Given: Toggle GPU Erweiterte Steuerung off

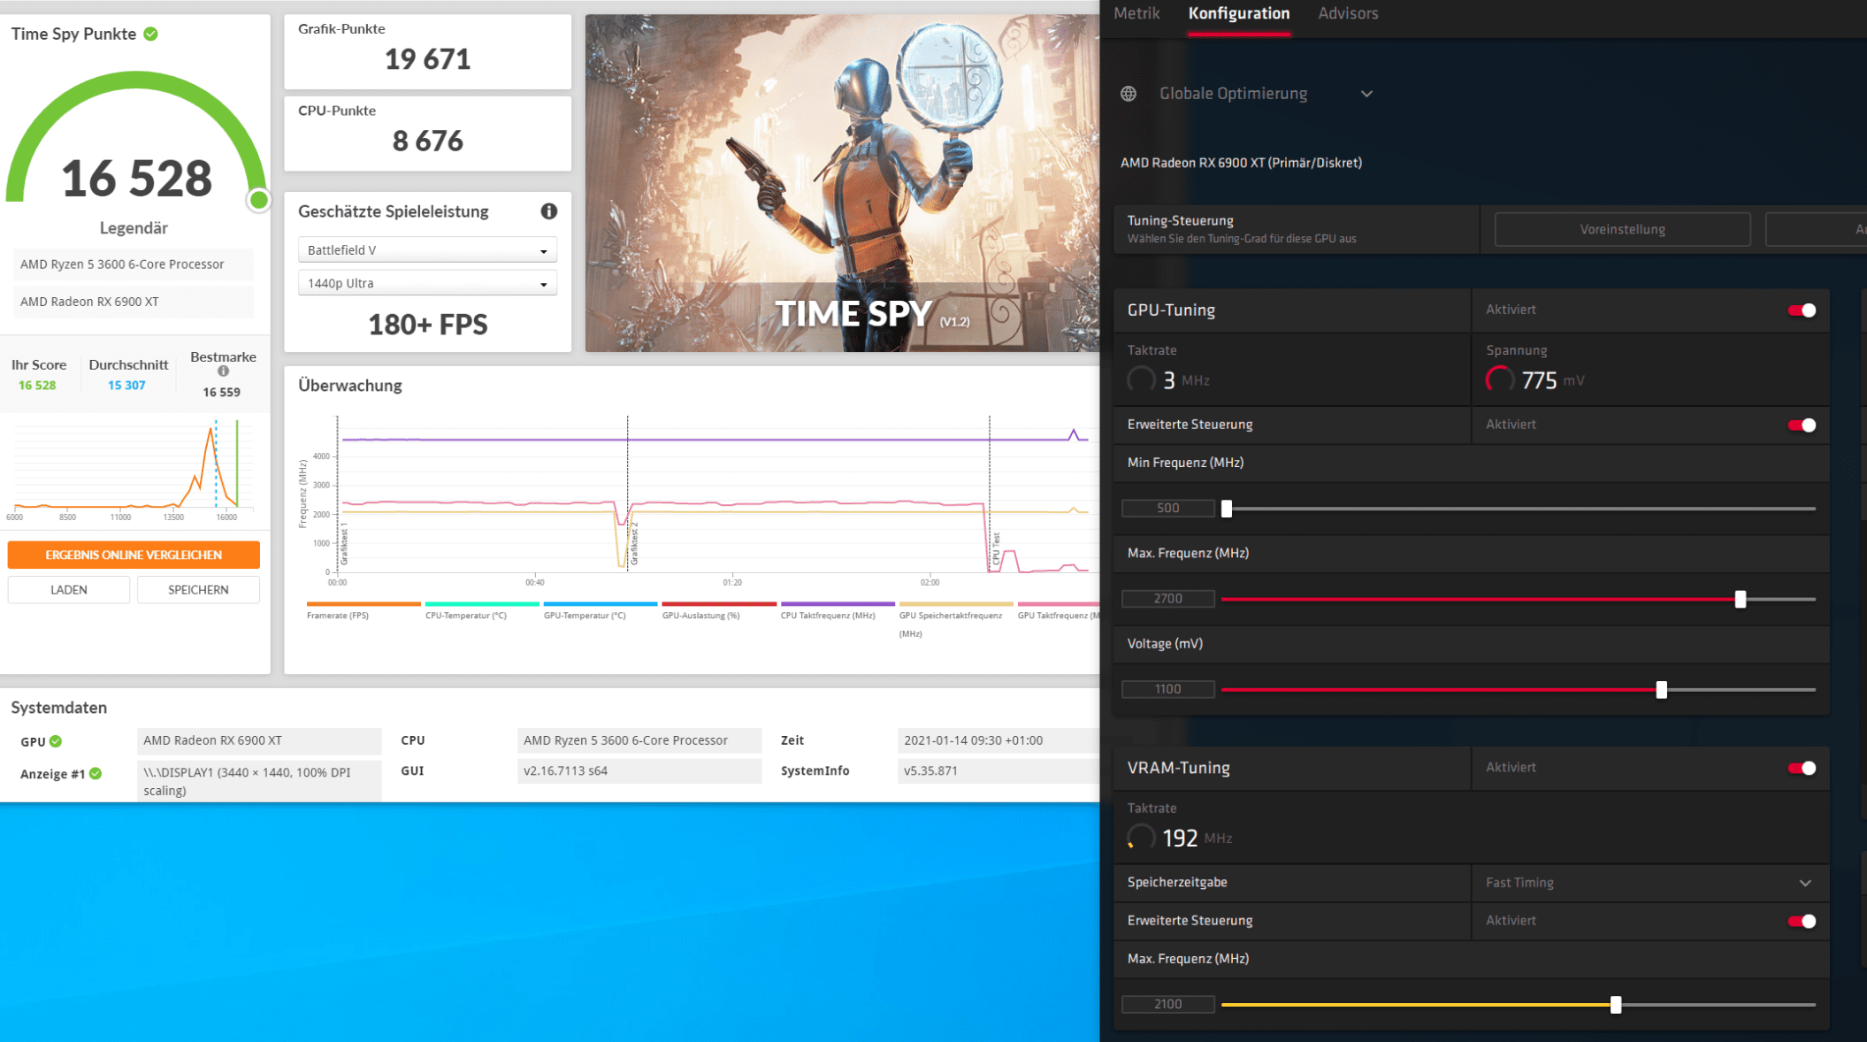Looking at the screenshot, I should (x=1802, y=425).
